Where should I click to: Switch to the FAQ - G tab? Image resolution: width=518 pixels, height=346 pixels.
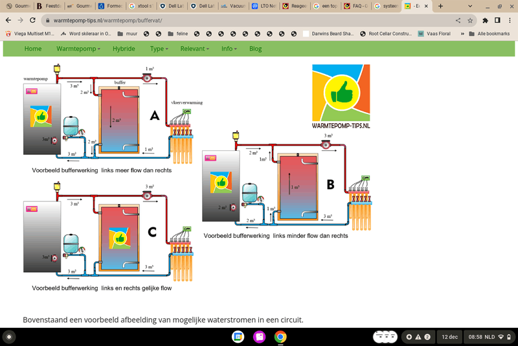click(355, 6)
